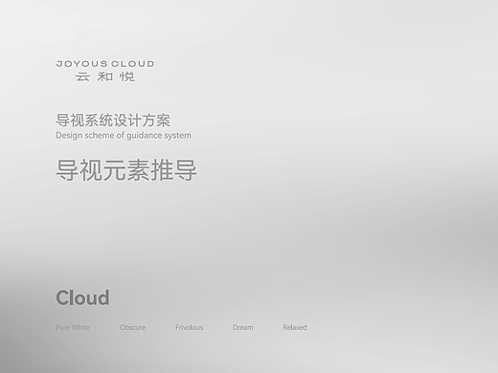The image size is (498, 373).
Task: Click the bold 'Cloud' heading
Action: (82, 297)
